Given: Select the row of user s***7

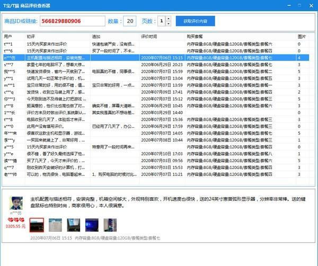Looking at the screenshot, I should pyautogui.click(x=156, y=65).
